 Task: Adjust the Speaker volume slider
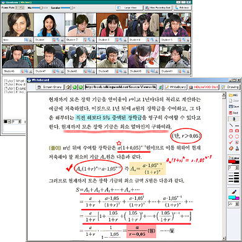[x=68, y=7]
